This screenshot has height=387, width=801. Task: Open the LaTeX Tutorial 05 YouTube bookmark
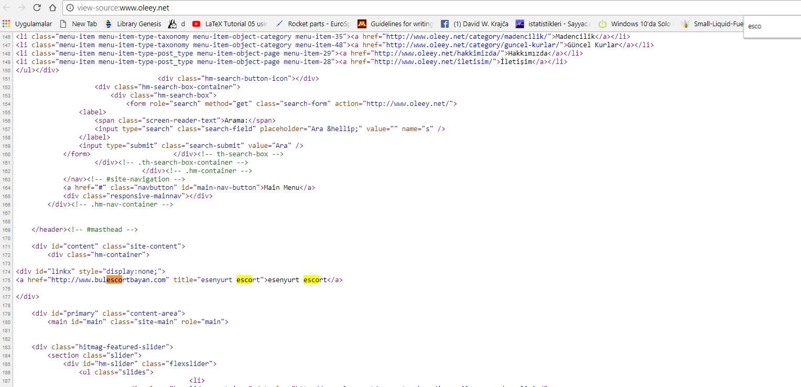(x=230, y=24)
